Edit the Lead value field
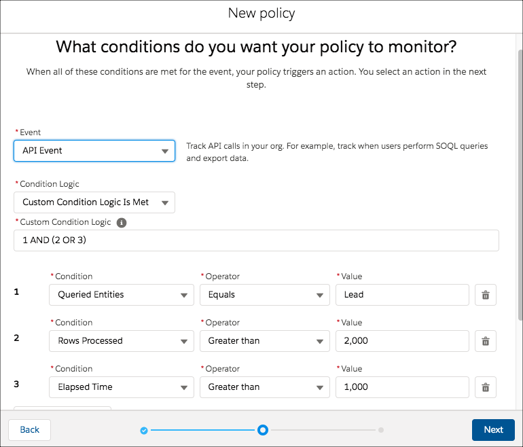This screenshot has width=523, height=447. pos(402,295)
